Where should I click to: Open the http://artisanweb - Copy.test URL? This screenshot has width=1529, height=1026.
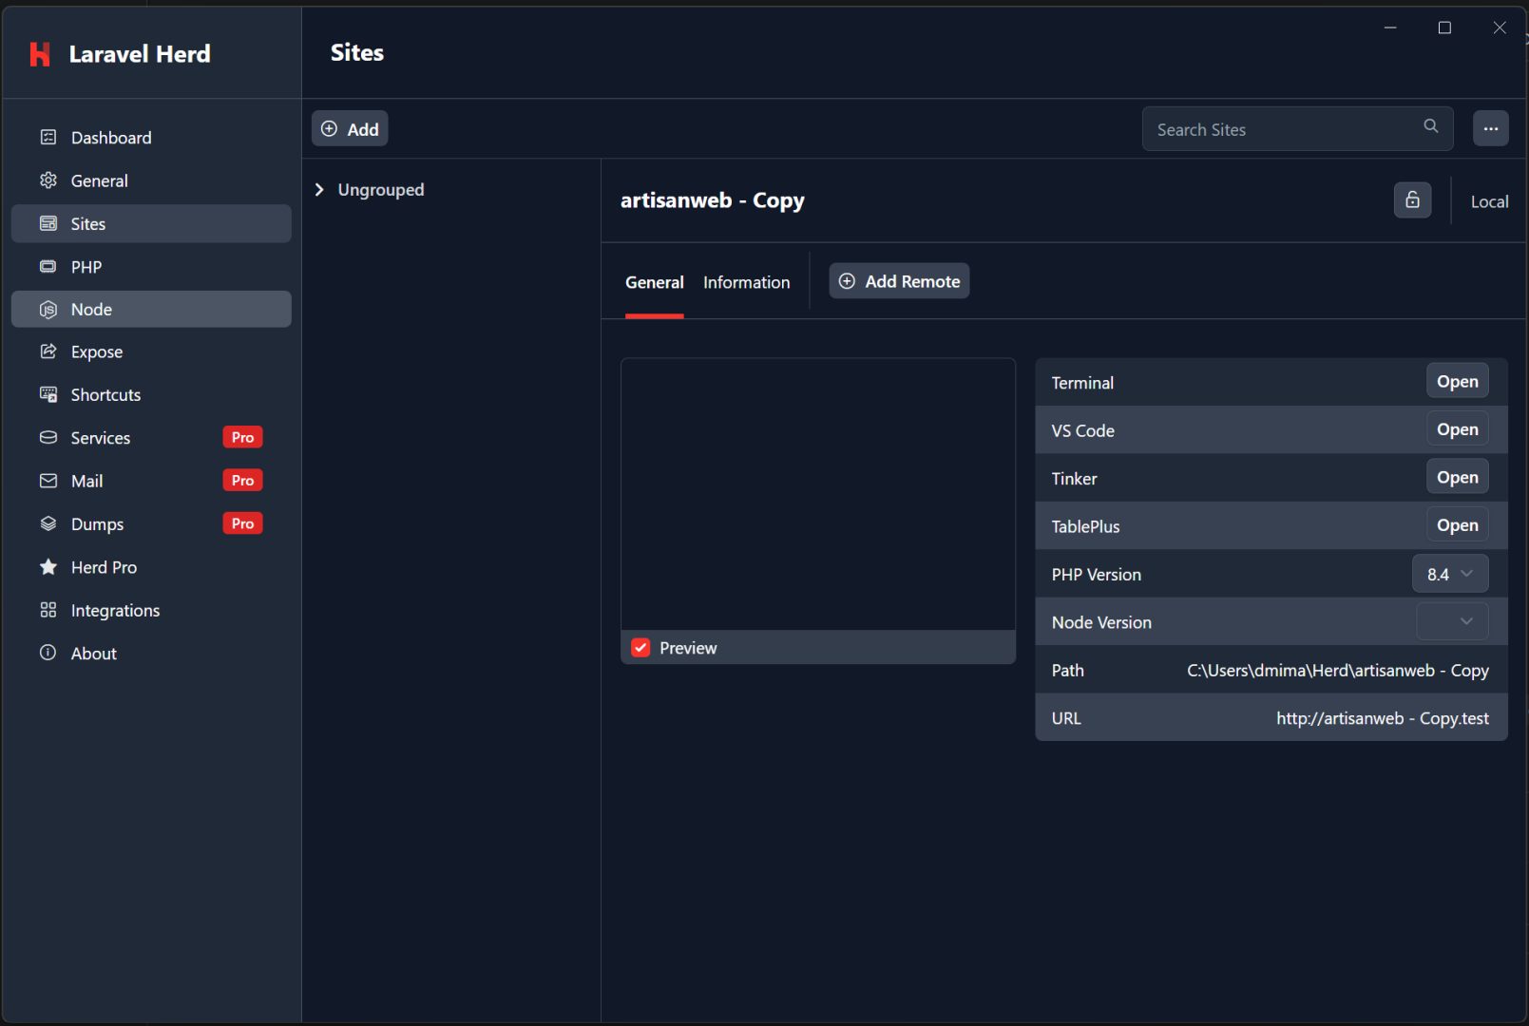click(x=1383, y=718)
